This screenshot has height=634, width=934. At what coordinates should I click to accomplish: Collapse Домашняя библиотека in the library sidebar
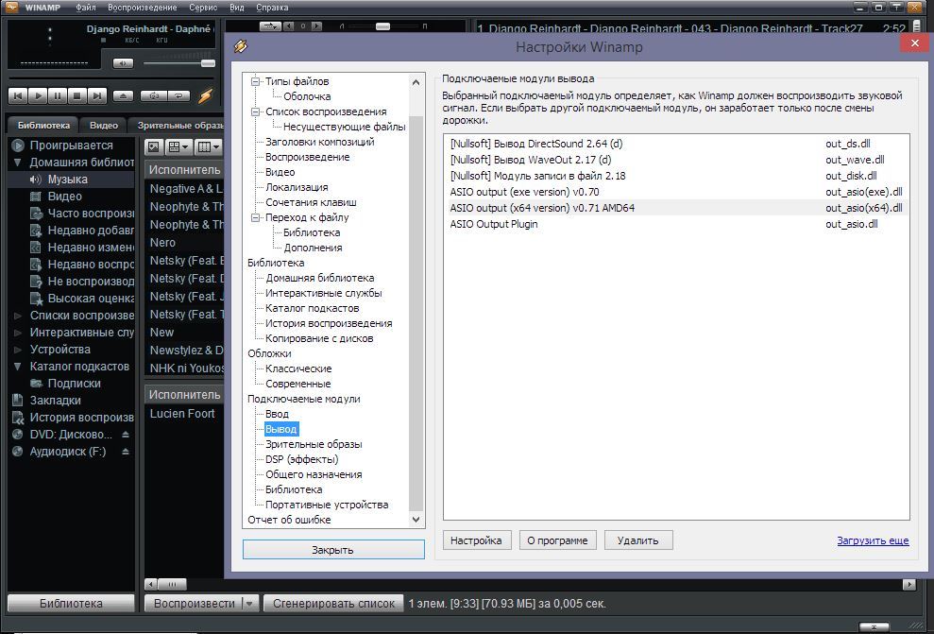[x=17, y=163]
